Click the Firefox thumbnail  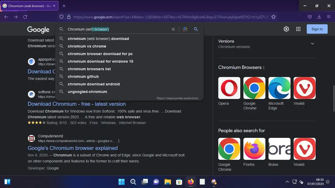pyautogui.click(x=254, y=149)
